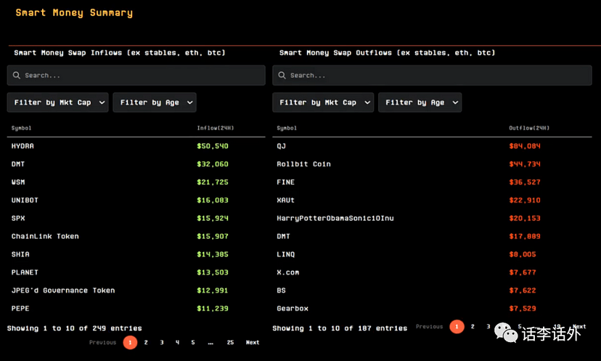Select the HarryPotterObamaSonic10Inu row
601x361 pixels.
coord(335,218)
